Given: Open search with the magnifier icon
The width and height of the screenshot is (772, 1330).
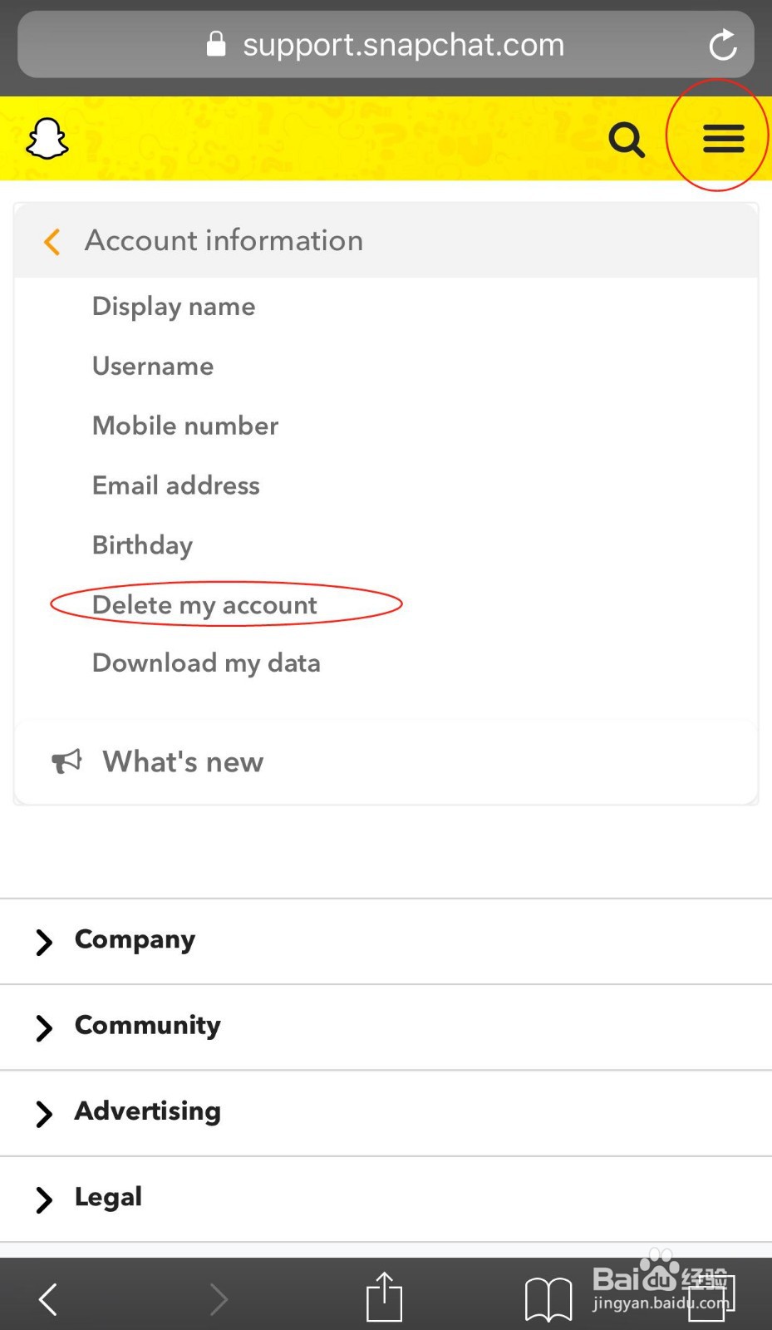Looking at the screenshot, I should tap(627, 139).
